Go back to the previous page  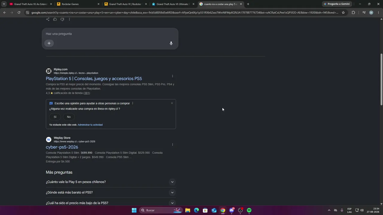point(4,13)
